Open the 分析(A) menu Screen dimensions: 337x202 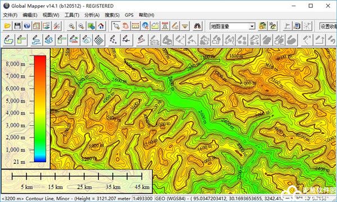92,15
